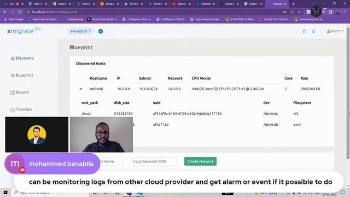Click the localhost address bar

[x=154, y=12]
